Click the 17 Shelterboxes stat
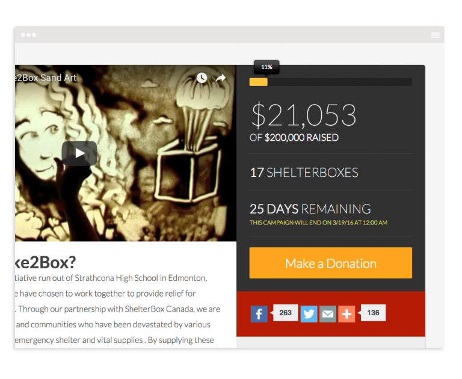Image resolution: width=462 pixels, height=379 pixels. pos(304,173)
